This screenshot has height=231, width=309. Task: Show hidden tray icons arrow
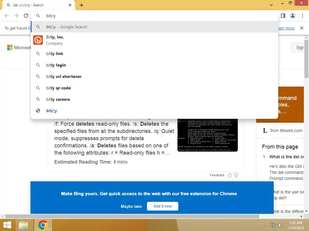(266, 225)
